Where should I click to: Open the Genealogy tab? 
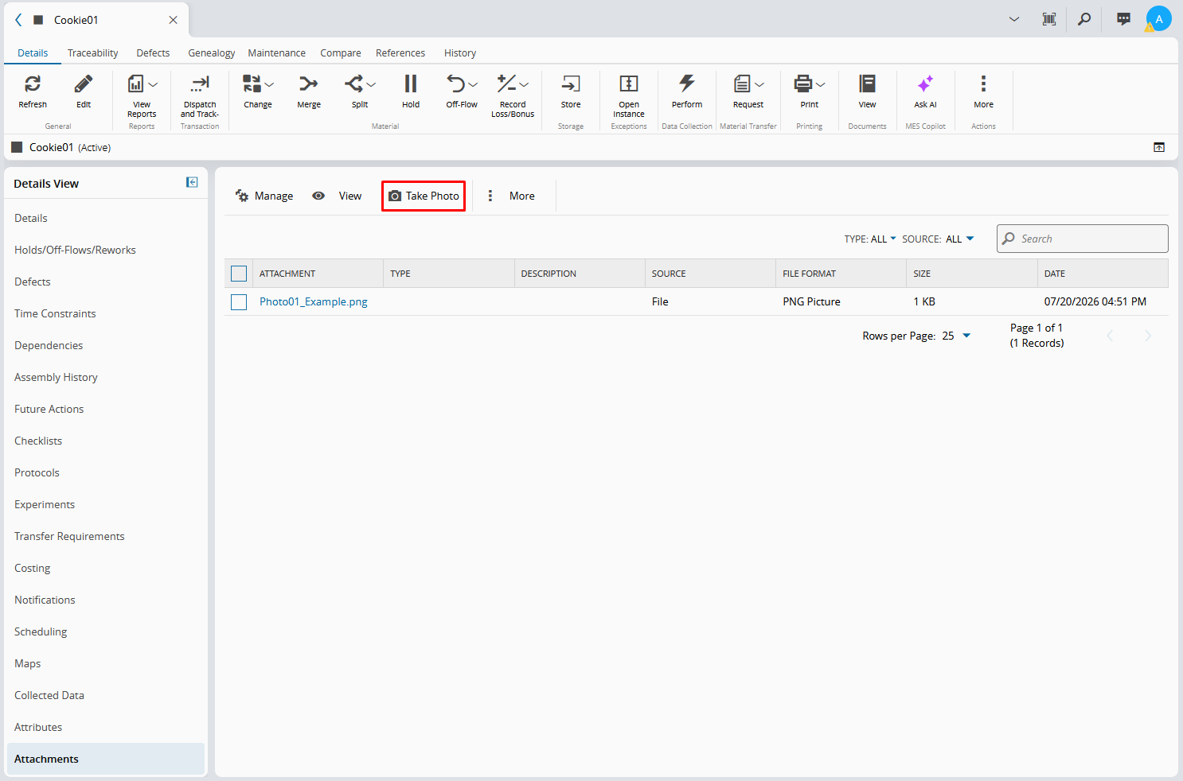(x=211, y=53)
